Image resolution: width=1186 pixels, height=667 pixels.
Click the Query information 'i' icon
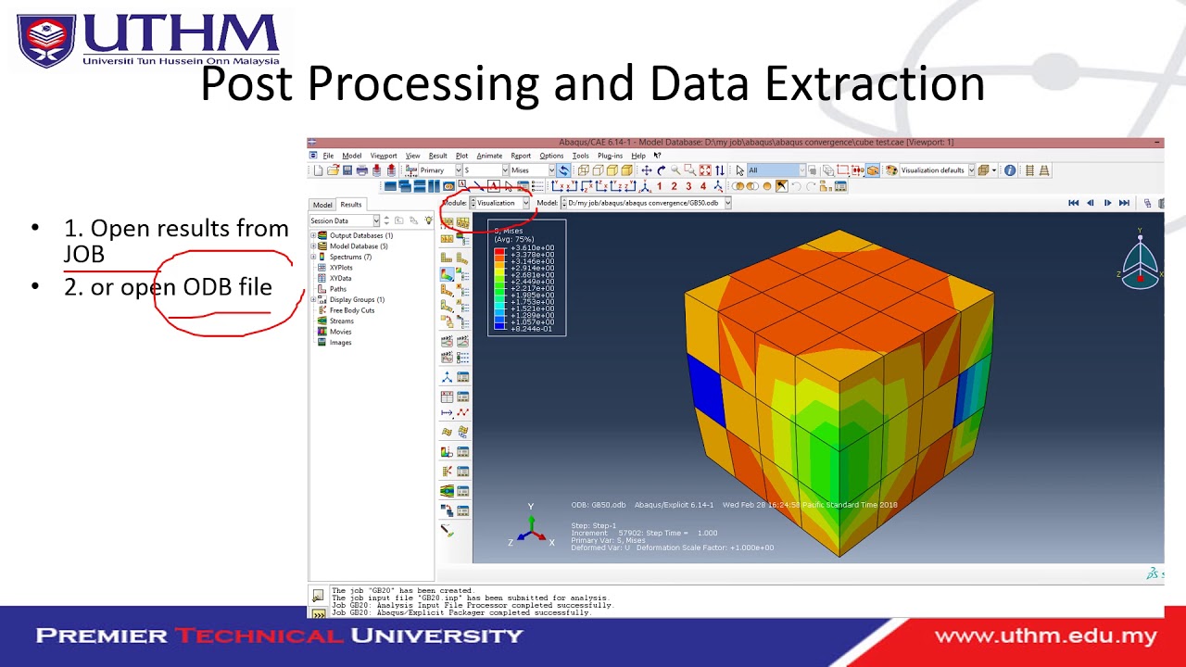coord(1010,170)
